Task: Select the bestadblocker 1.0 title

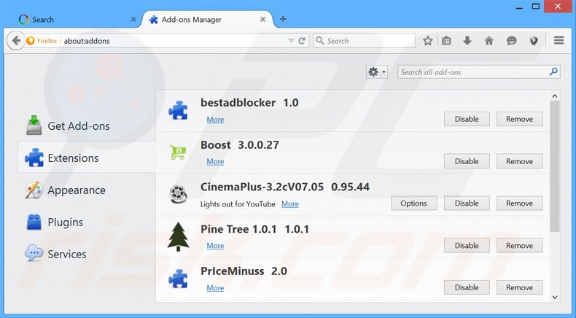Action: (x=249, y=103)
